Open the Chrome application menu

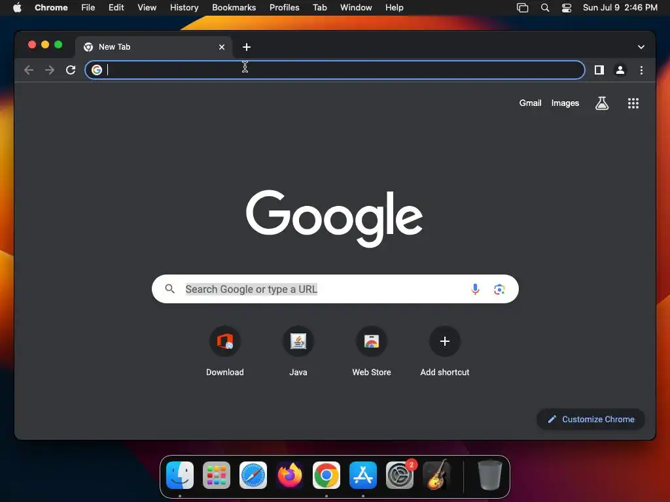[x=51, y=7]
